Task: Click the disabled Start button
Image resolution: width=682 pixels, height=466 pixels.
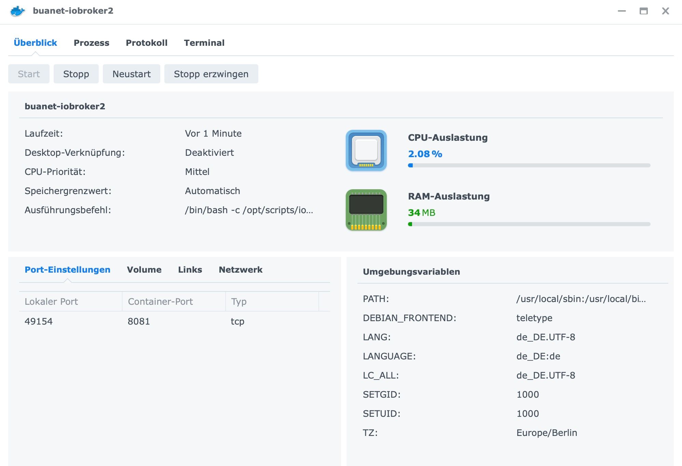Action: point(29,74)
